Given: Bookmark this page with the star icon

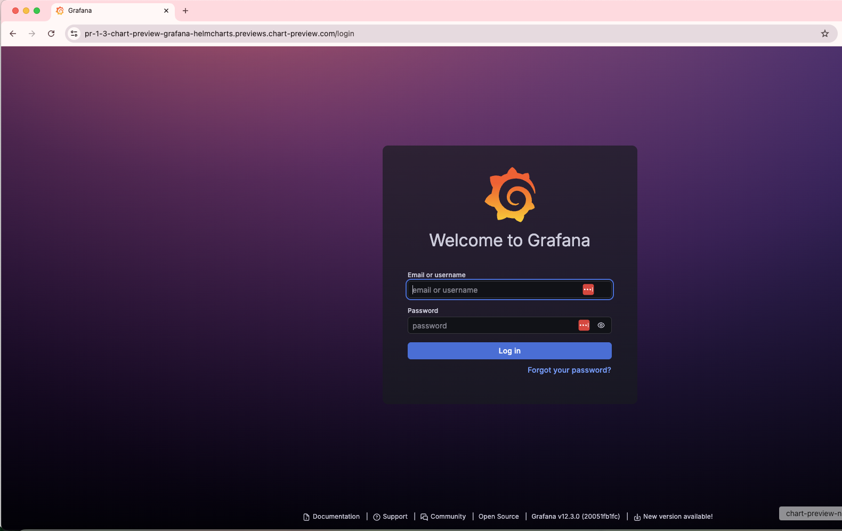Looking at the screenshot, I should pyautogui.click(x=825, y=34).
